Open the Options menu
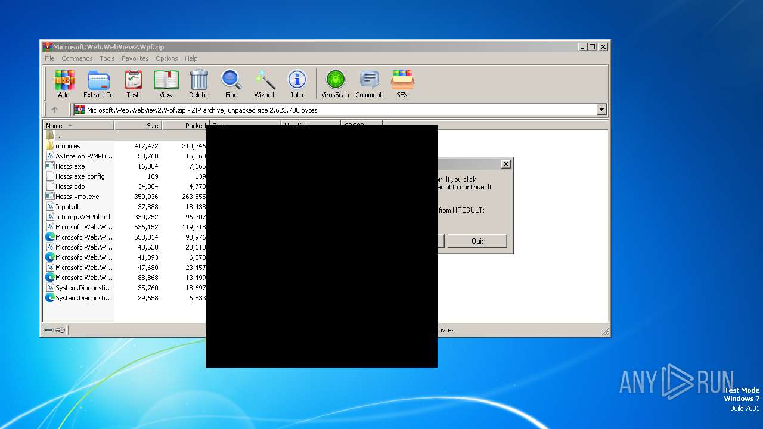Viewport: 763px width, 429px height. [167, 58]
